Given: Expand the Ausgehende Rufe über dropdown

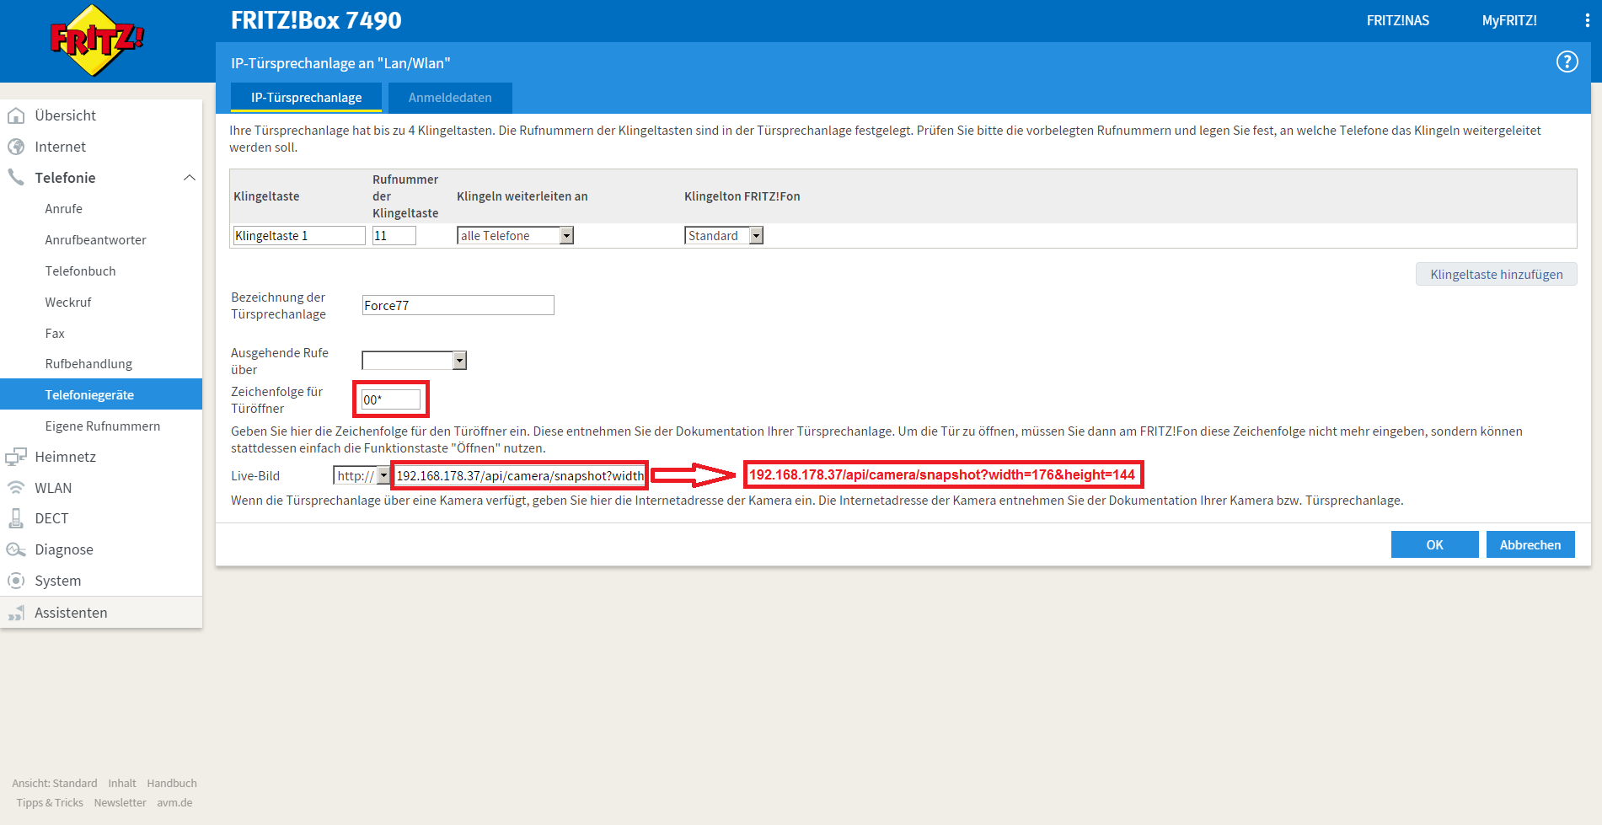Looking at the screenshot, I should coord(459,361).
